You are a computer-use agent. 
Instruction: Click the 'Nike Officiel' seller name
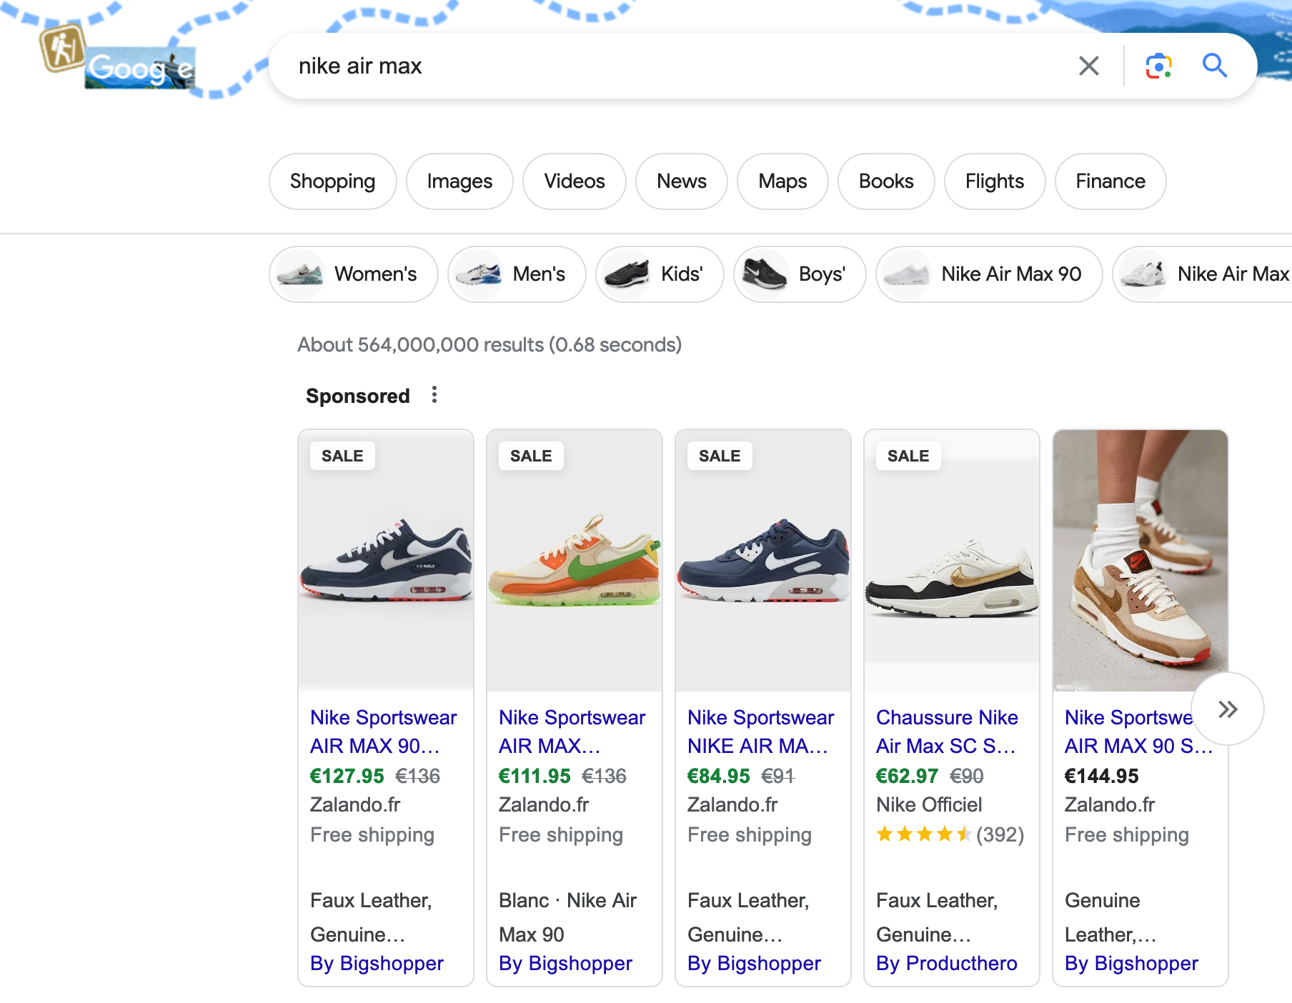pos(929,804)
